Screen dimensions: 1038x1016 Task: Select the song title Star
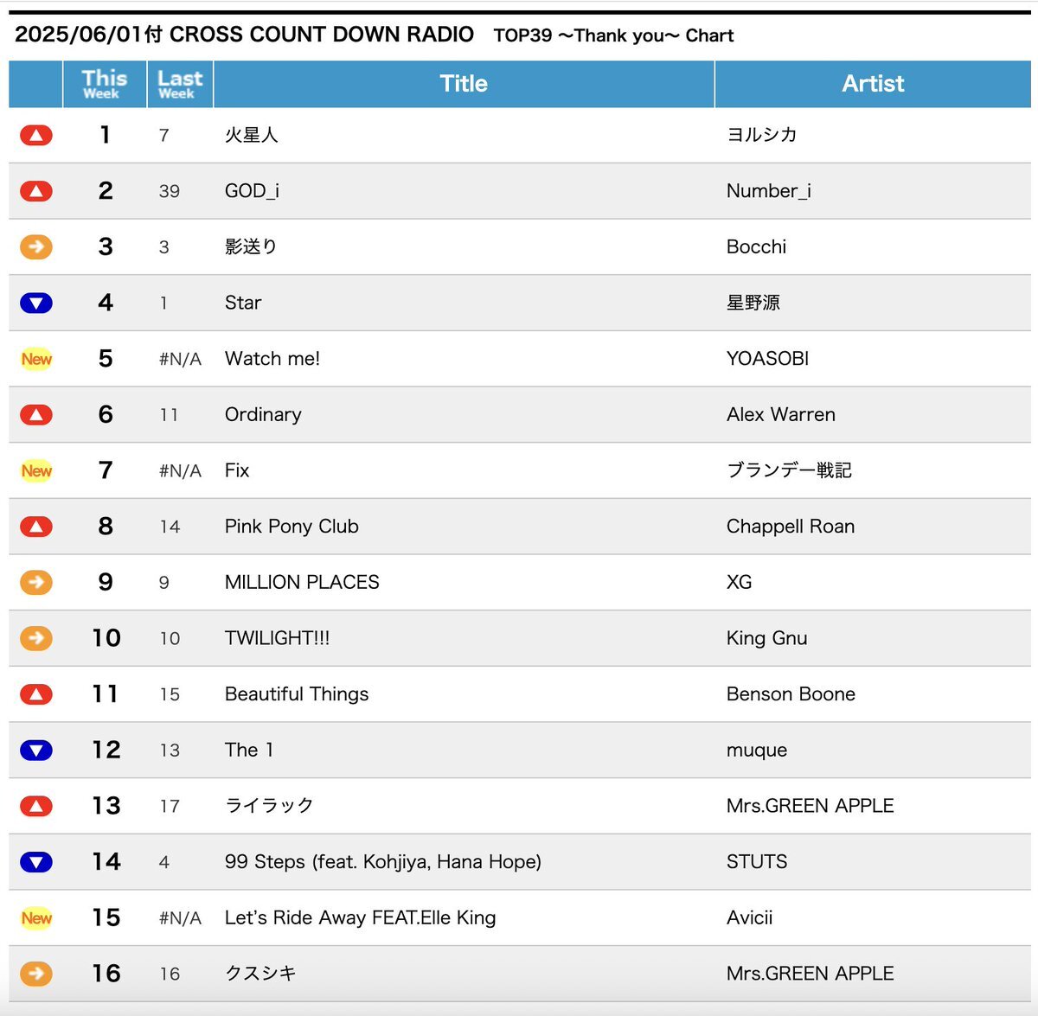[x=243, y=303]
